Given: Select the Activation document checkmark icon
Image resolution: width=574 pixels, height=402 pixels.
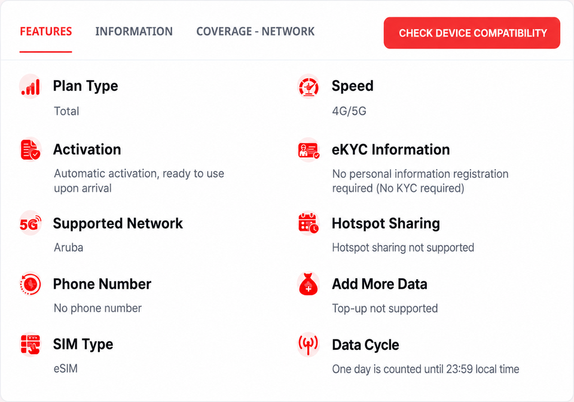Looking at the screenshot, I should tap(30, 150).
